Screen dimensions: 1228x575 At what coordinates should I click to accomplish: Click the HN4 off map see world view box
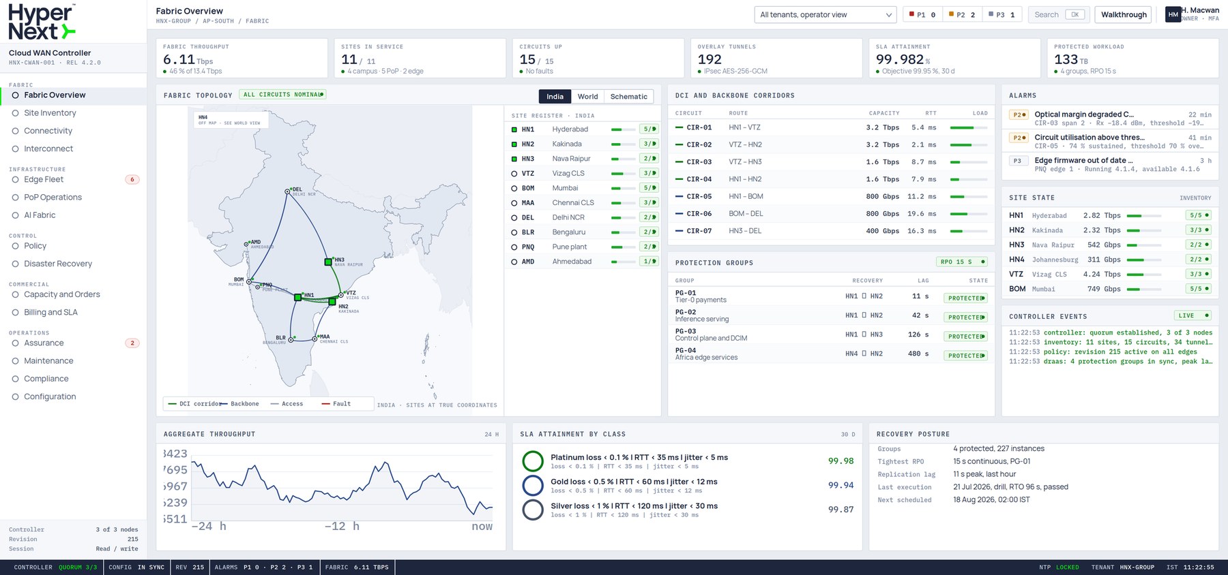pyautogui.click(x=231, y=120)
